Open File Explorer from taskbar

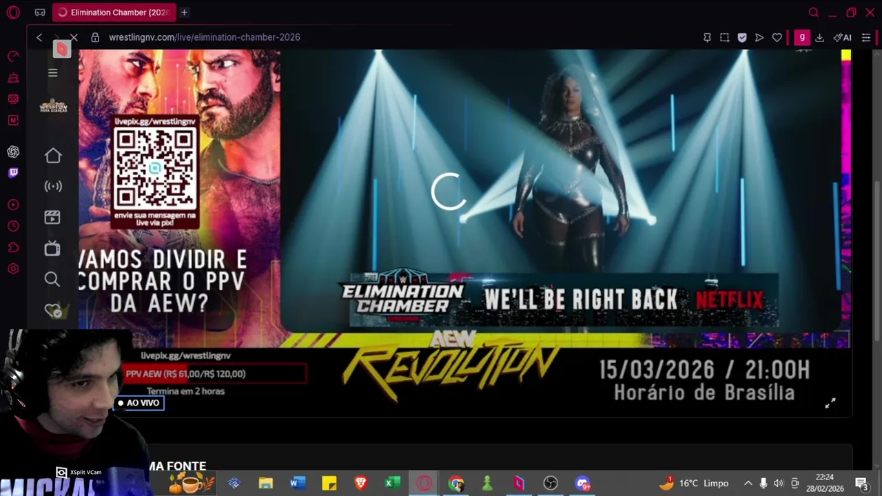265,483
